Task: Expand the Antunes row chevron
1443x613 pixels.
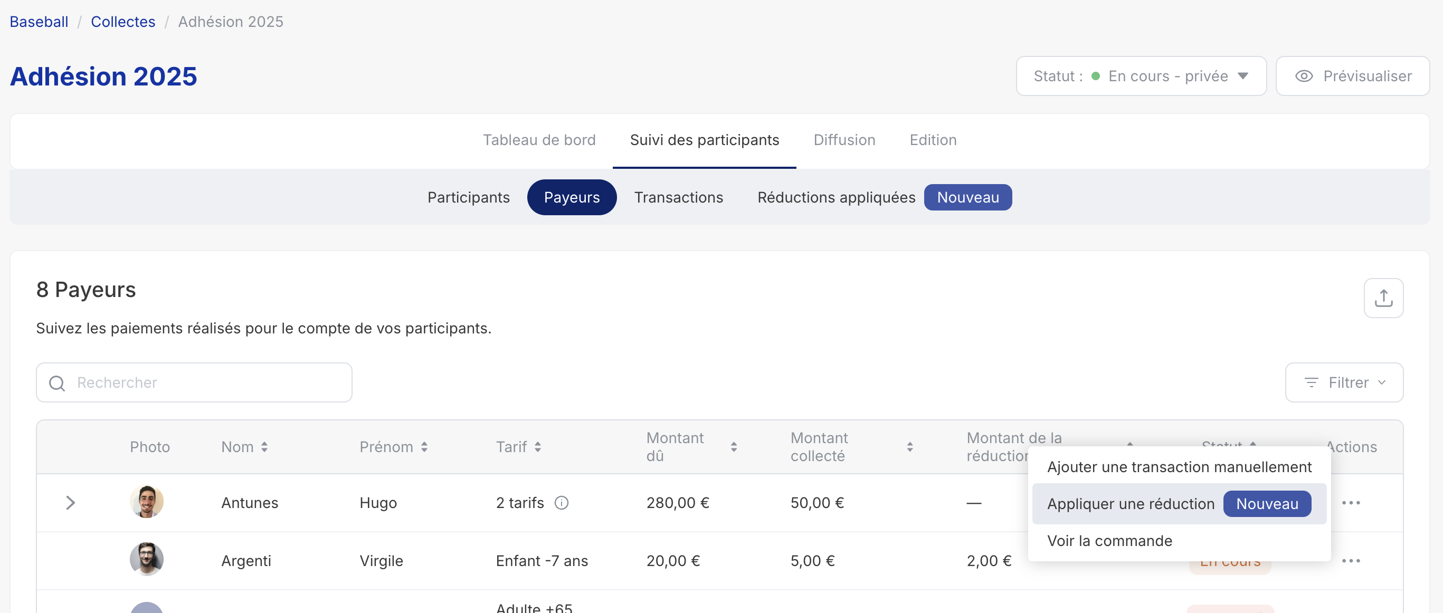Action: pyautogui.click(x=71, y=503)
